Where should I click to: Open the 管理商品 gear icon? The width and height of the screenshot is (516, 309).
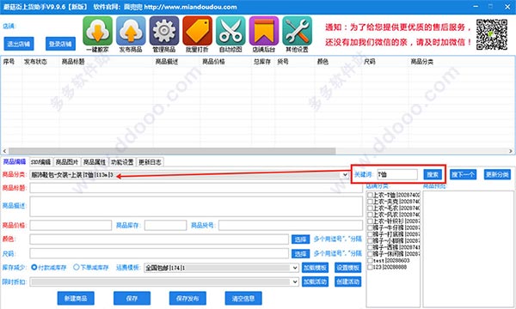[164, 31]
